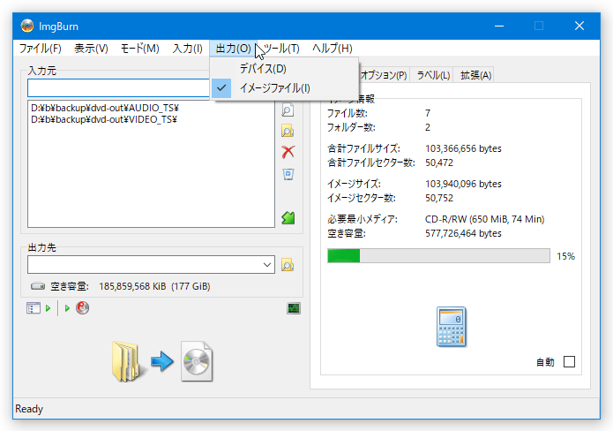Switch to the 拡張(A) tab

tap(475, 75)
